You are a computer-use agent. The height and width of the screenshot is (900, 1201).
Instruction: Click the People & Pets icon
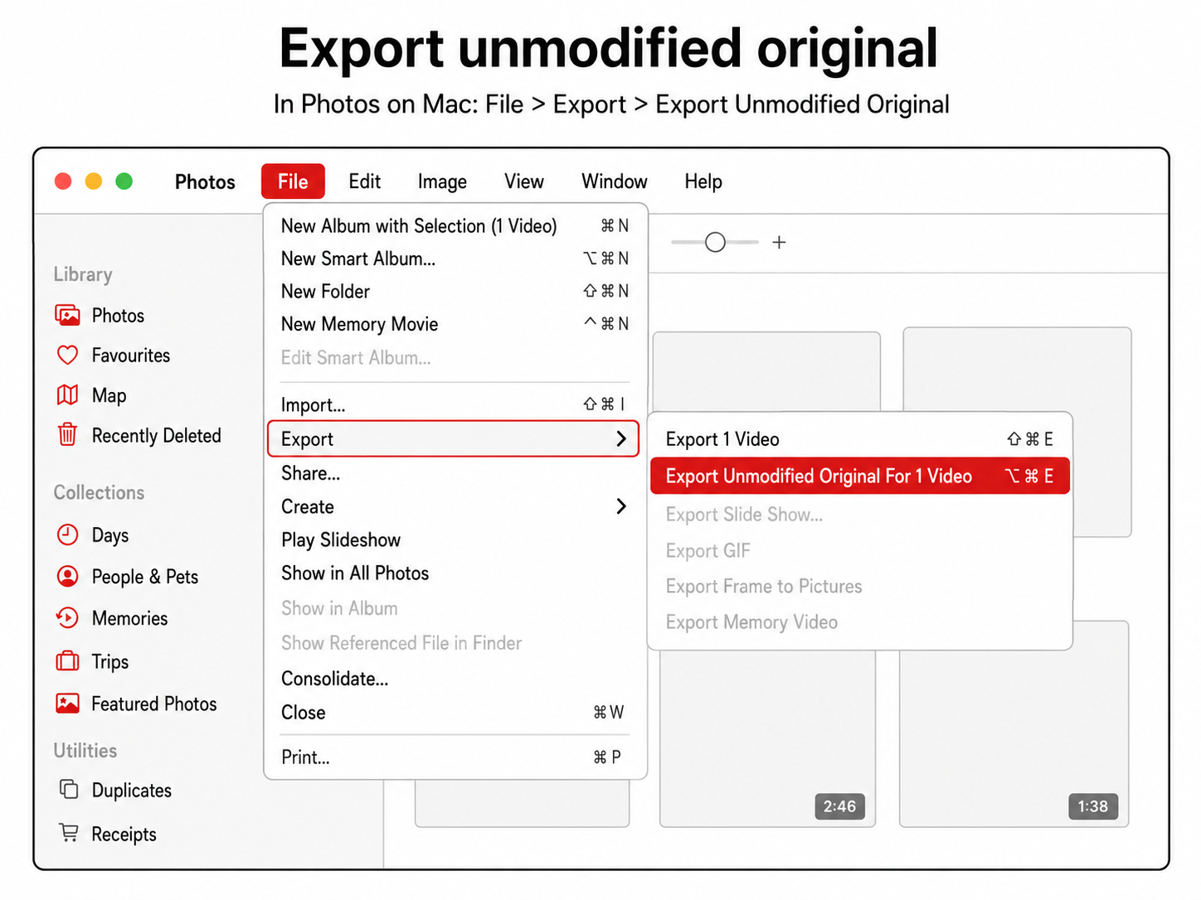click(67, 576)
